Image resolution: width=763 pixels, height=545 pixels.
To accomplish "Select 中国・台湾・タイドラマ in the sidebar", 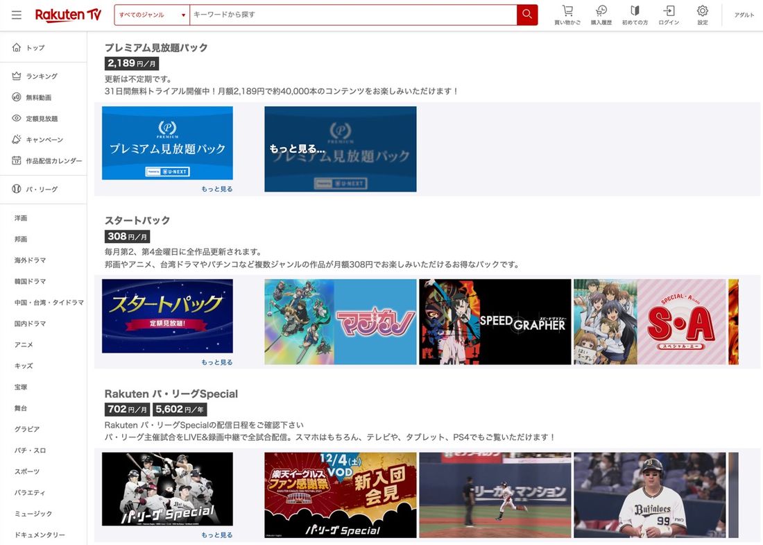I will [49, 303].
